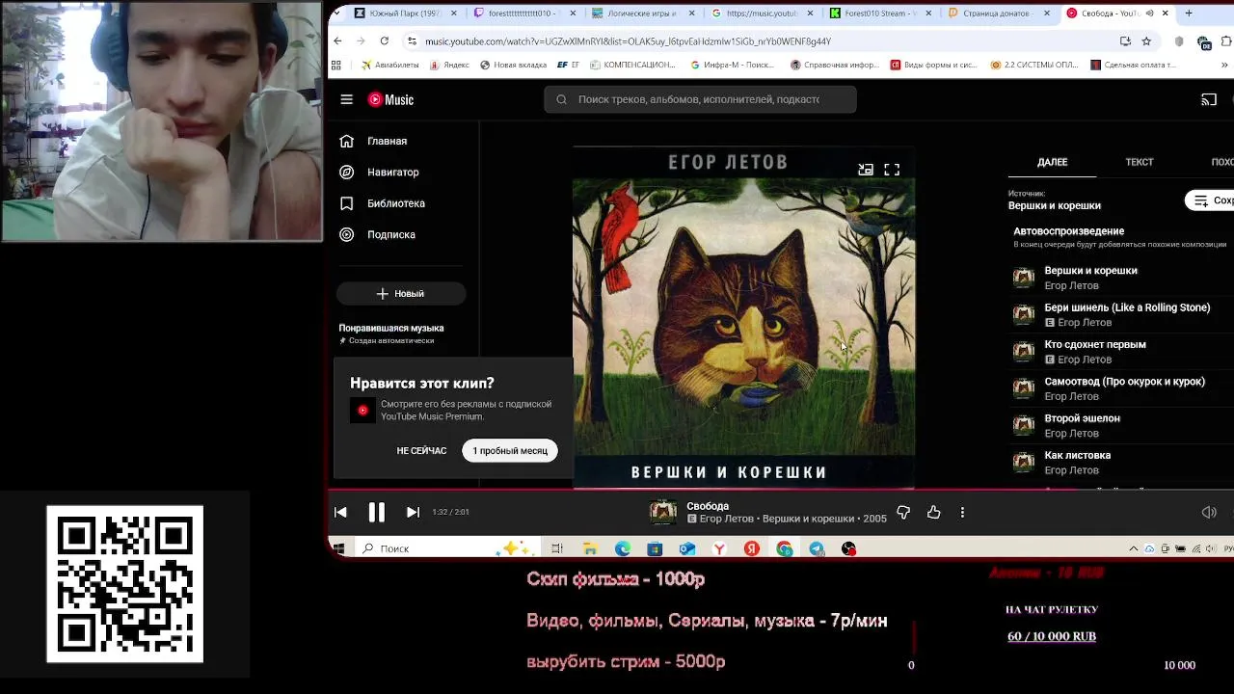Pause the current song

pos(377,513)
